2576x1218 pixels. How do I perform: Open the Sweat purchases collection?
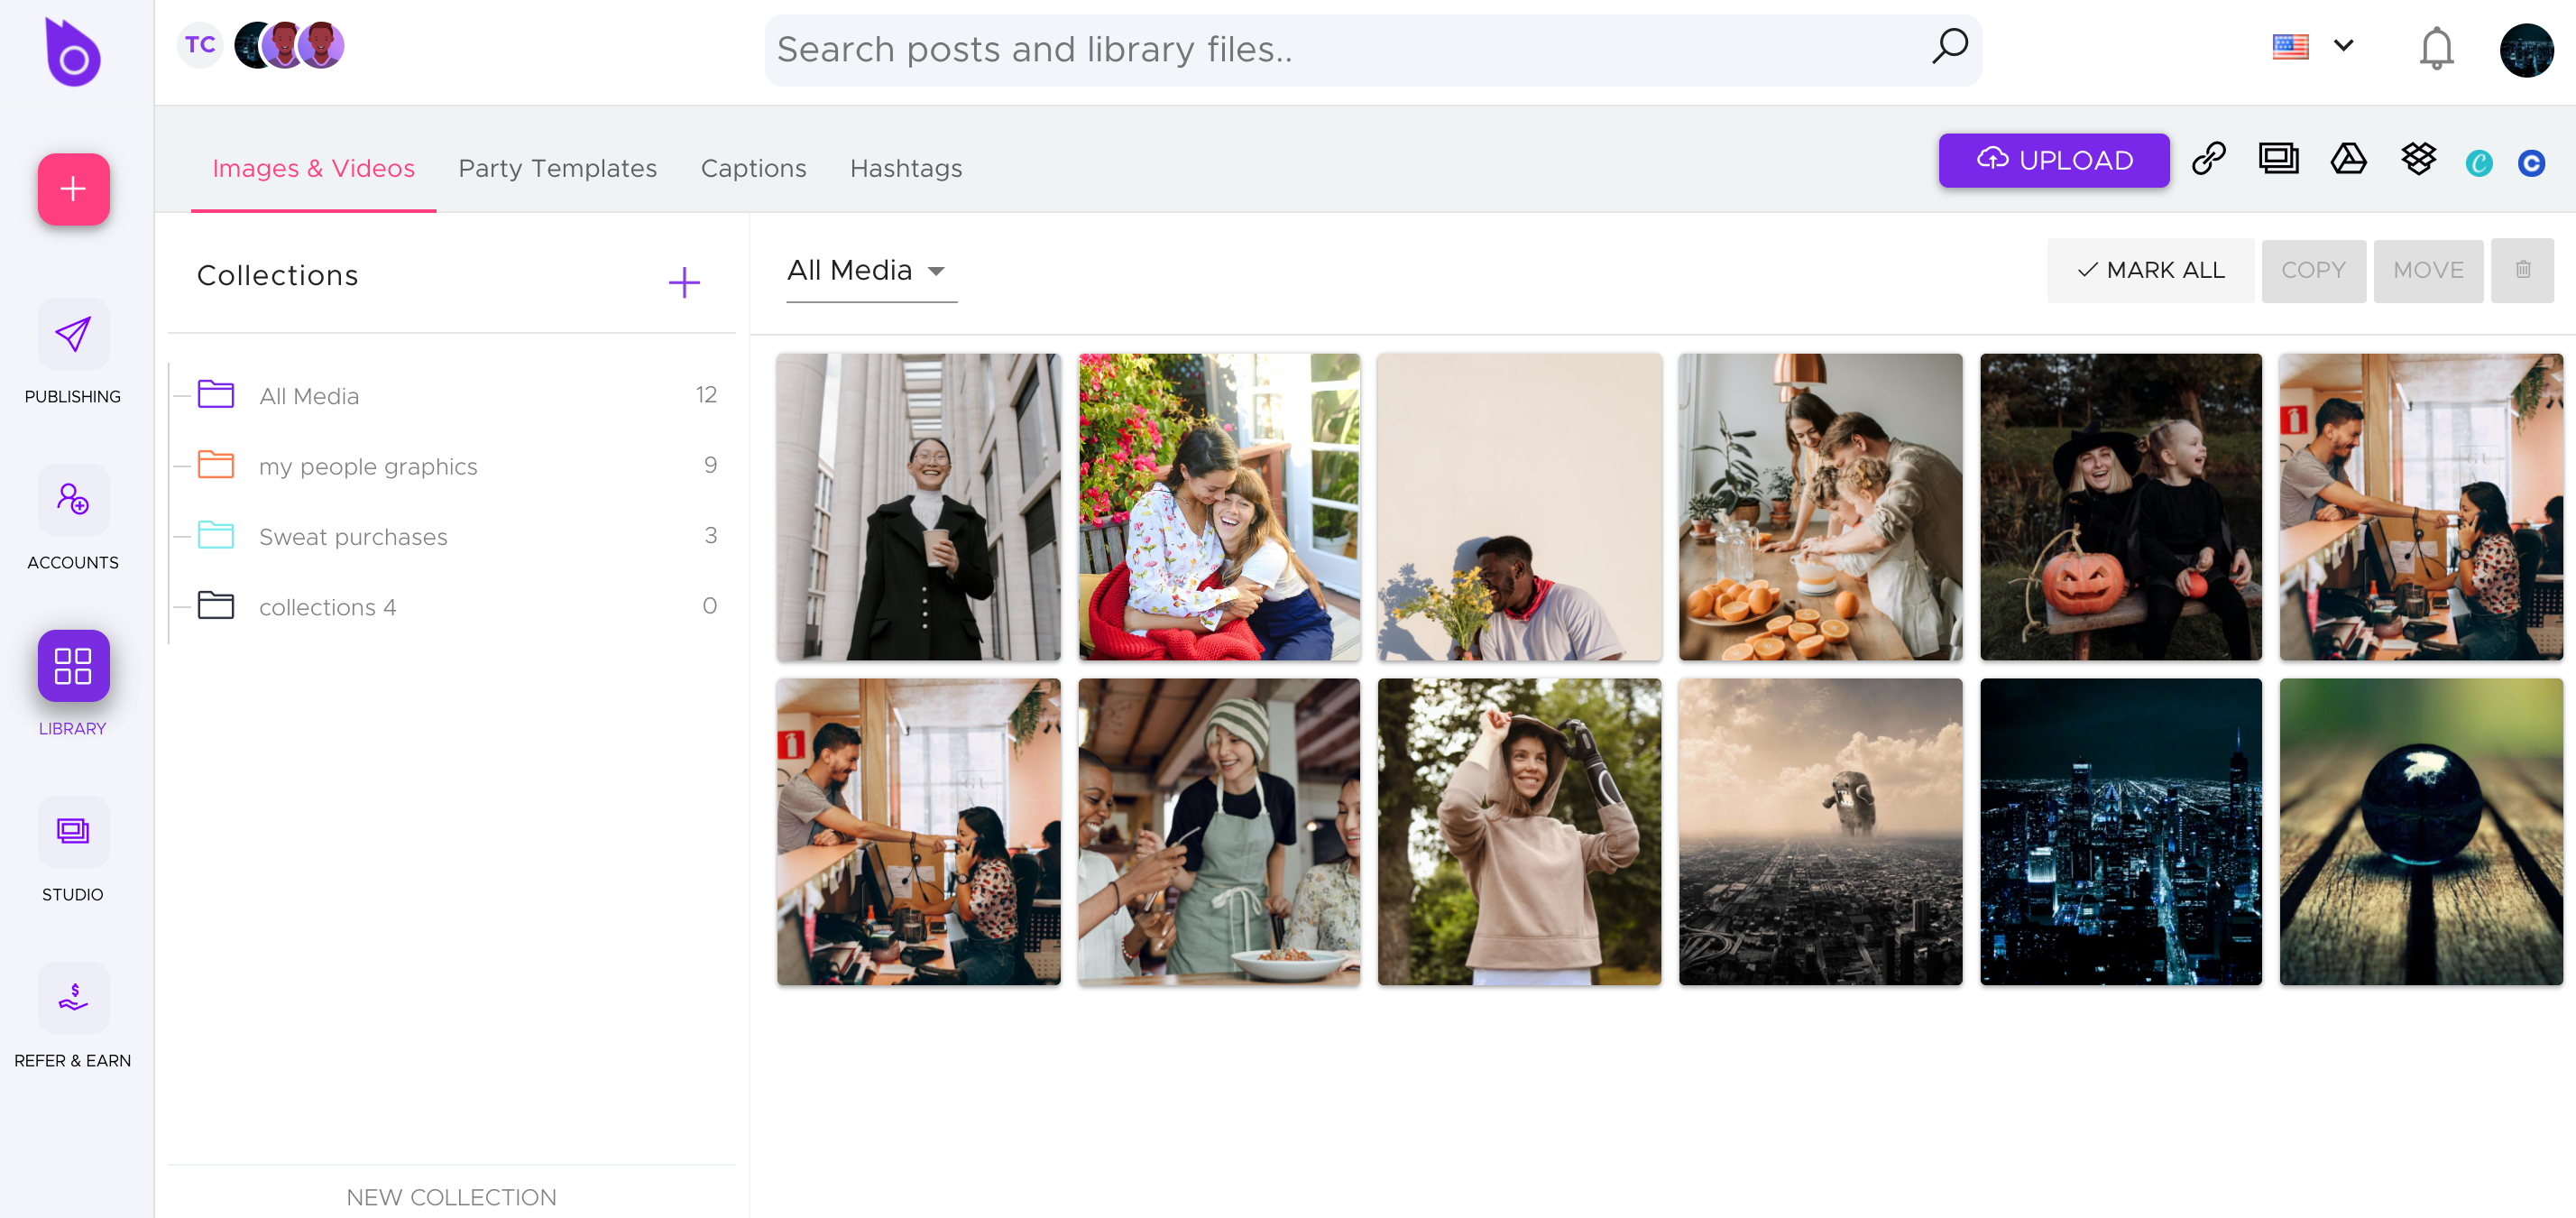[353, 536]
